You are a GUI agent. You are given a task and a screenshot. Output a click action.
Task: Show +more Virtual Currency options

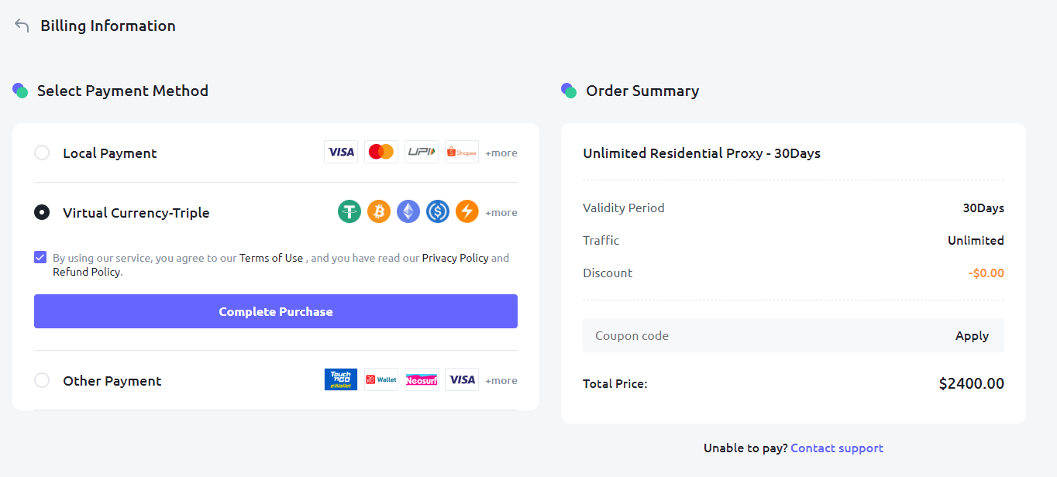coord(501,213)
